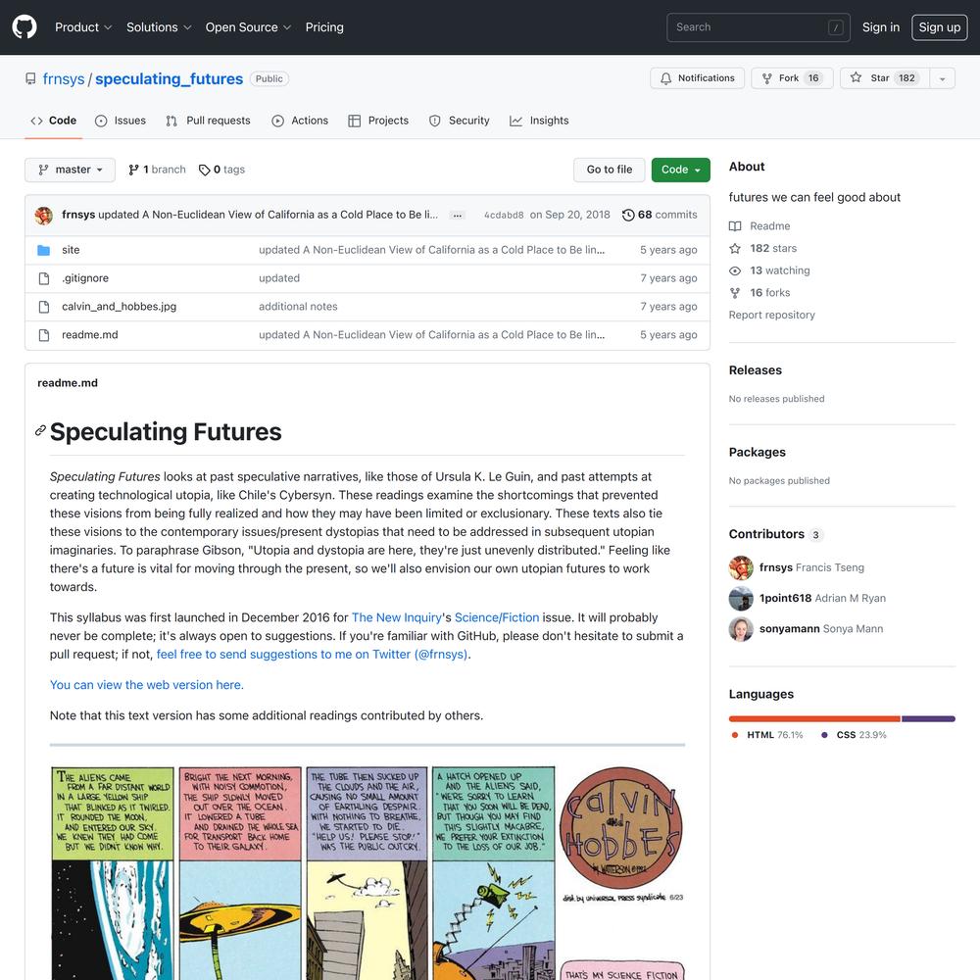Open the readme.md file
Screen dimensions: 980x980
(90, 334)
